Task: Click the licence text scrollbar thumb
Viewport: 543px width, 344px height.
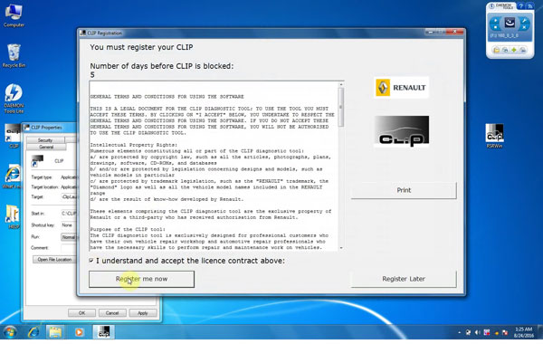Action: tap(341, 108)
